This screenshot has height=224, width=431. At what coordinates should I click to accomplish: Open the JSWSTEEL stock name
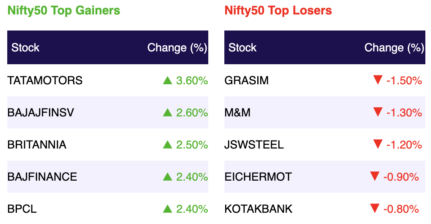click(x=254, y=145)
